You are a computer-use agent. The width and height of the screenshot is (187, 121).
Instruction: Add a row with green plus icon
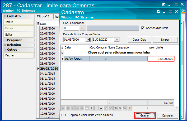click(x=92, y=108)
